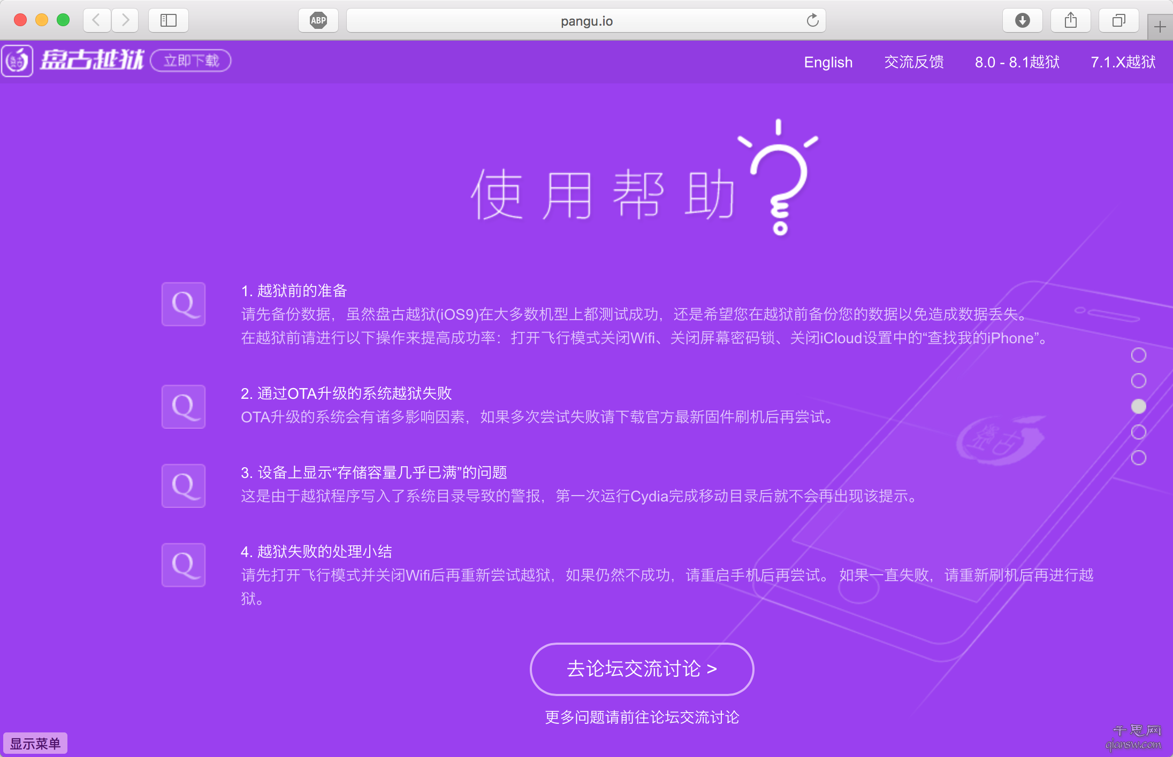The width and height of the screenshot is (1173, 757).
Task: Open the Adblock Plus ABP extension icon
Action: coord(318,20)
